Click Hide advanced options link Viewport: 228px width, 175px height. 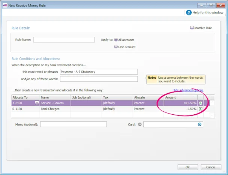pos(188,90)
